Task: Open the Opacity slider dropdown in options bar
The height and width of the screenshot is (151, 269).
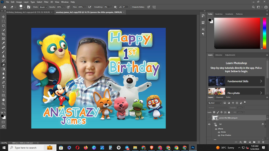Action: pyautogui.click(x=63, y=7)
